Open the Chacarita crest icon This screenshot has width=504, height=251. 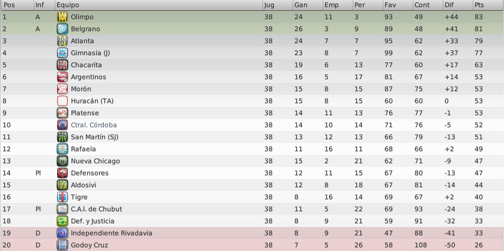[62, 65]
